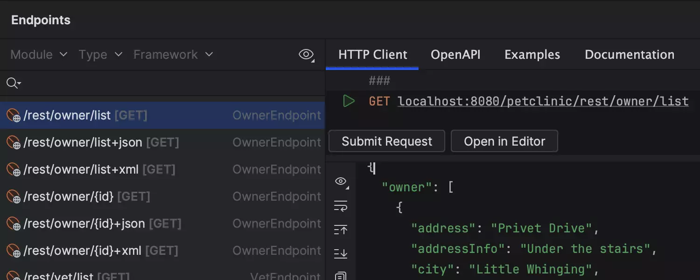This screenshot has height=280, width=700.
Task: Click the scroll to top icon
Action: [x=341, y=230]
